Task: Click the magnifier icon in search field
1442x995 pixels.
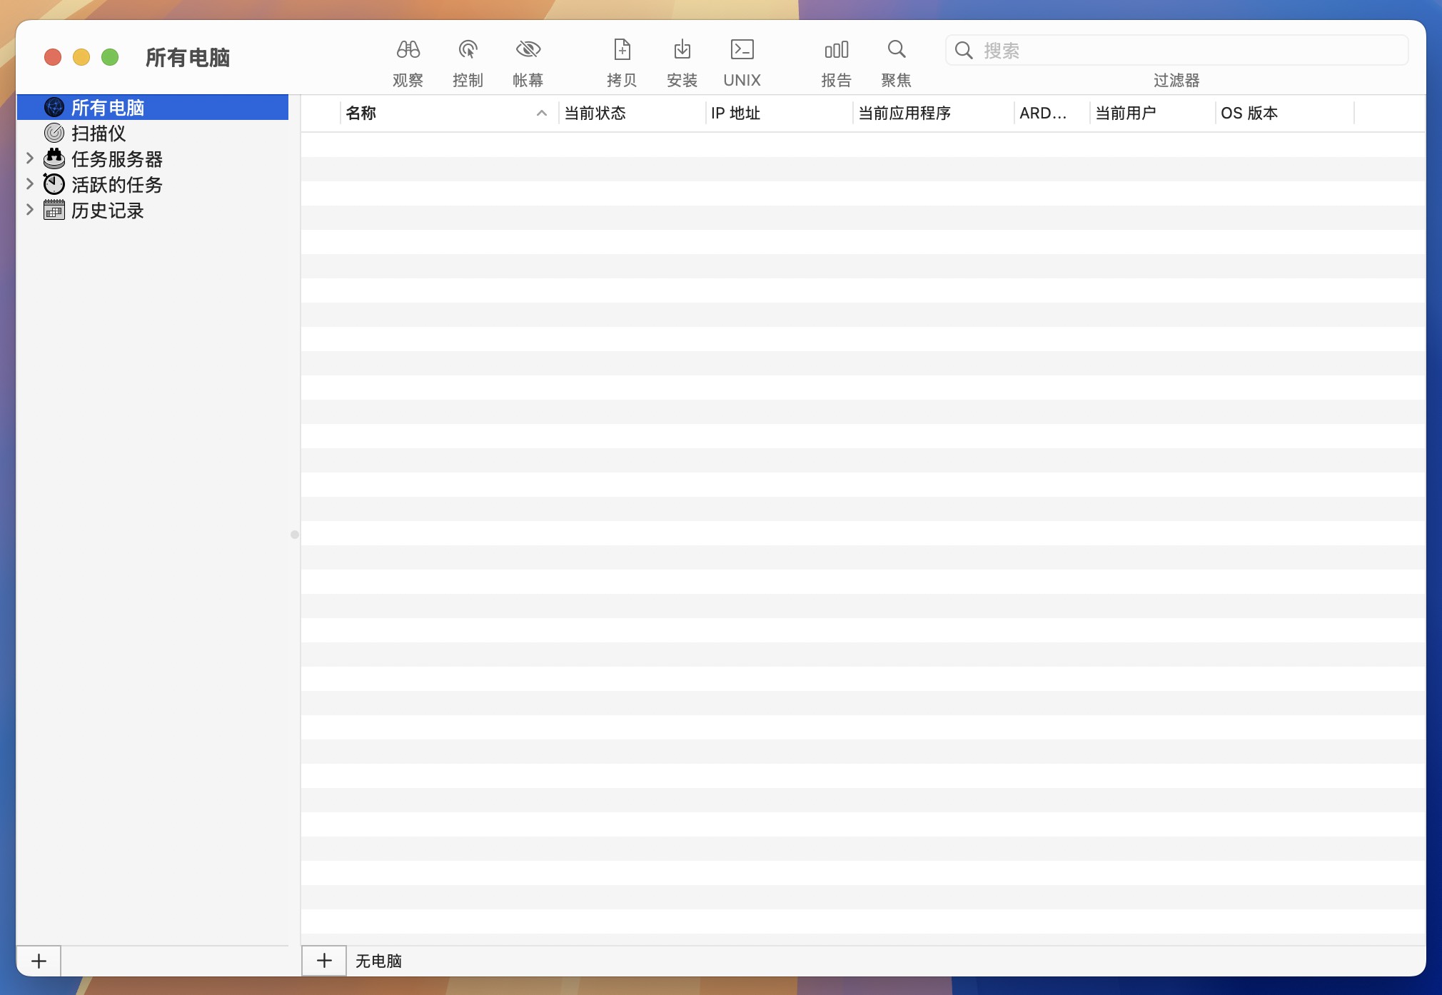Action: click(x=964, y=51)
